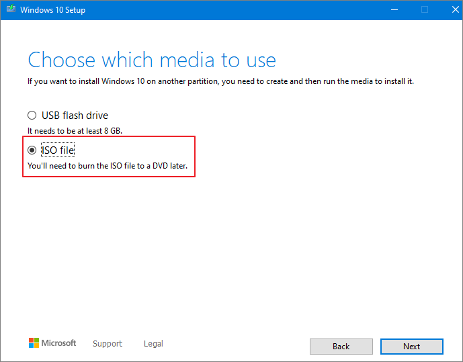Click the burn ISO to DVD note
Viewport: 463px width, 362px height.
point(108,165)
